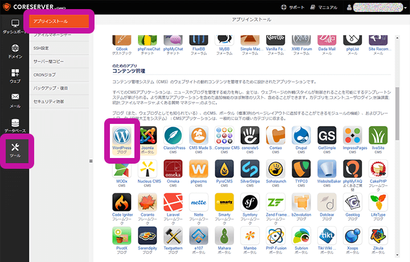The height and width of the screenshot is (262, 410).
Task: Open the CRONジョブ submenu item
Action: [45, 74]
